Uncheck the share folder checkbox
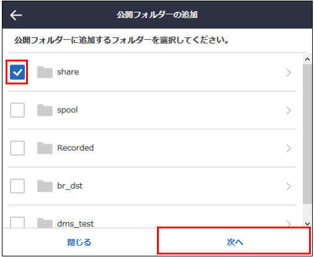The height and width of the screenshot is (257, 314). 17,72
